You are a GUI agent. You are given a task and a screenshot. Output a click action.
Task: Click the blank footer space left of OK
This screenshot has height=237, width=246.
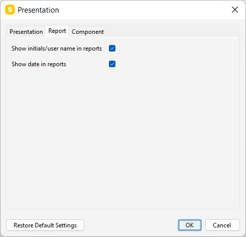coord(131,225)
